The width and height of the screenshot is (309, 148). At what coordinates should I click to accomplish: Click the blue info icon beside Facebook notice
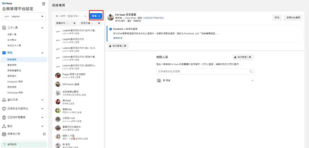111,29
